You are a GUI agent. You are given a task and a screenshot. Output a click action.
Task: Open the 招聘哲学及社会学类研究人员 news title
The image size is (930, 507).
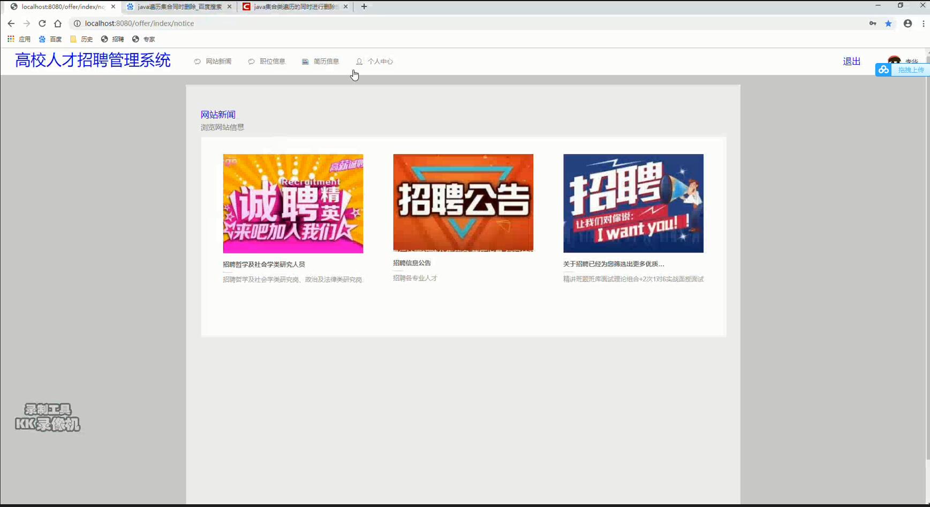coord(264,264)
